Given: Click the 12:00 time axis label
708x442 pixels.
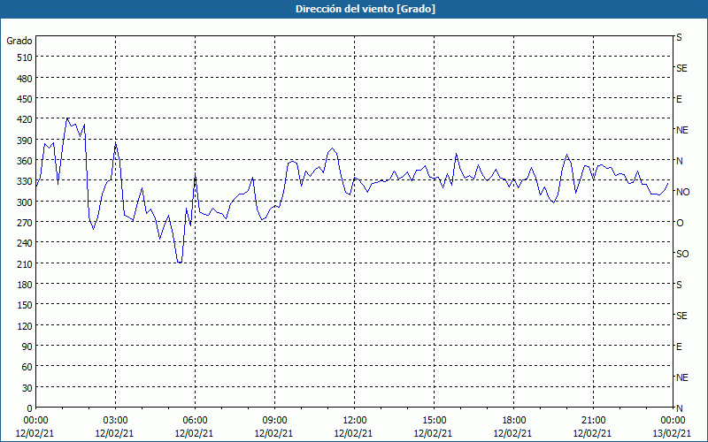Looking at the screenshot, I should (354, 421).
